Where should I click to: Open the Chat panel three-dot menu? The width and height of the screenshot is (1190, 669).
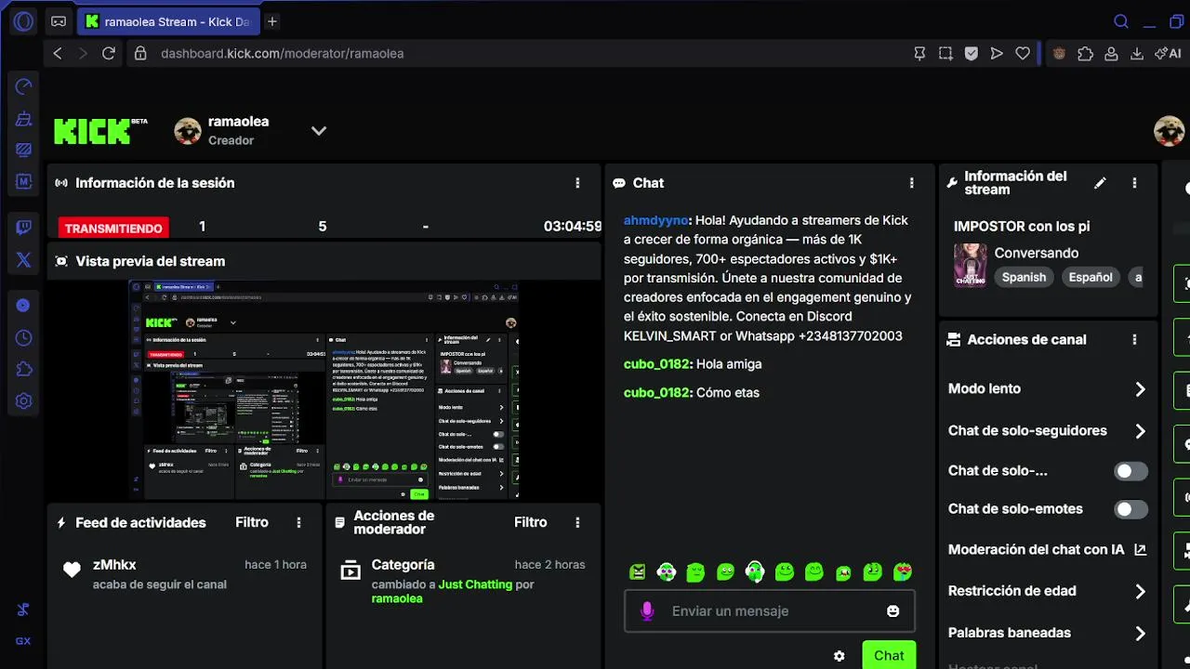[911, 183]
